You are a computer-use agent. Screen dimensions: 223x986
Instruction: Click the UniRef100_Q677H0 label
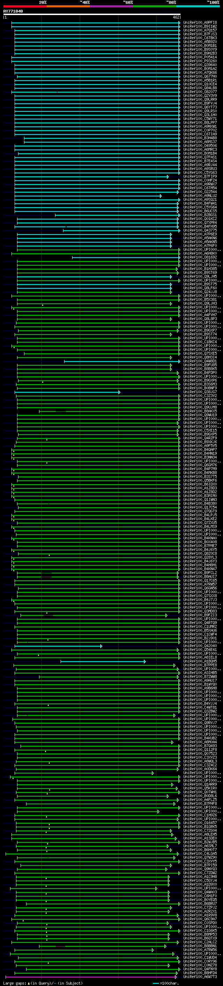[x=200, y=77]
